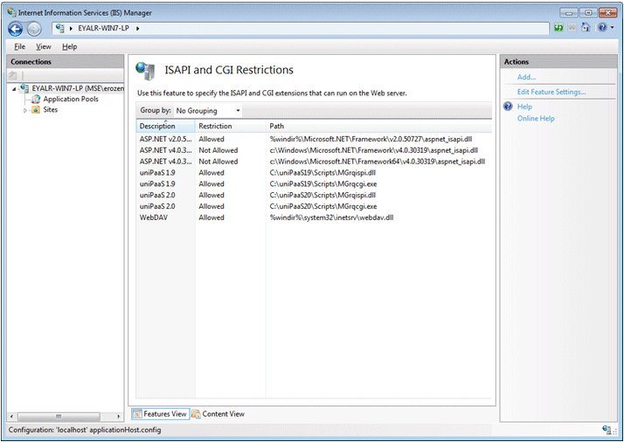Image resolution: width=624 pixels, height=442 pixels.
Task: Click the Back navigation arrow
Action: 16,29
